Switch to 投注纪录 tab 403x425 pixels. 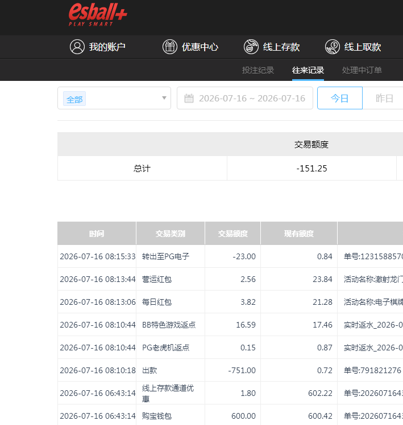(258, 70)
